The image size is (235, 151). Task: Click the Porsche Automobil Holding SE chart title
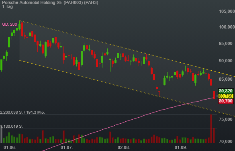coord(50,2)
